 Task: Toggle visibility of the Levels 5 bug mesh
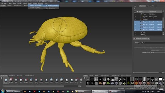(135, 30)
